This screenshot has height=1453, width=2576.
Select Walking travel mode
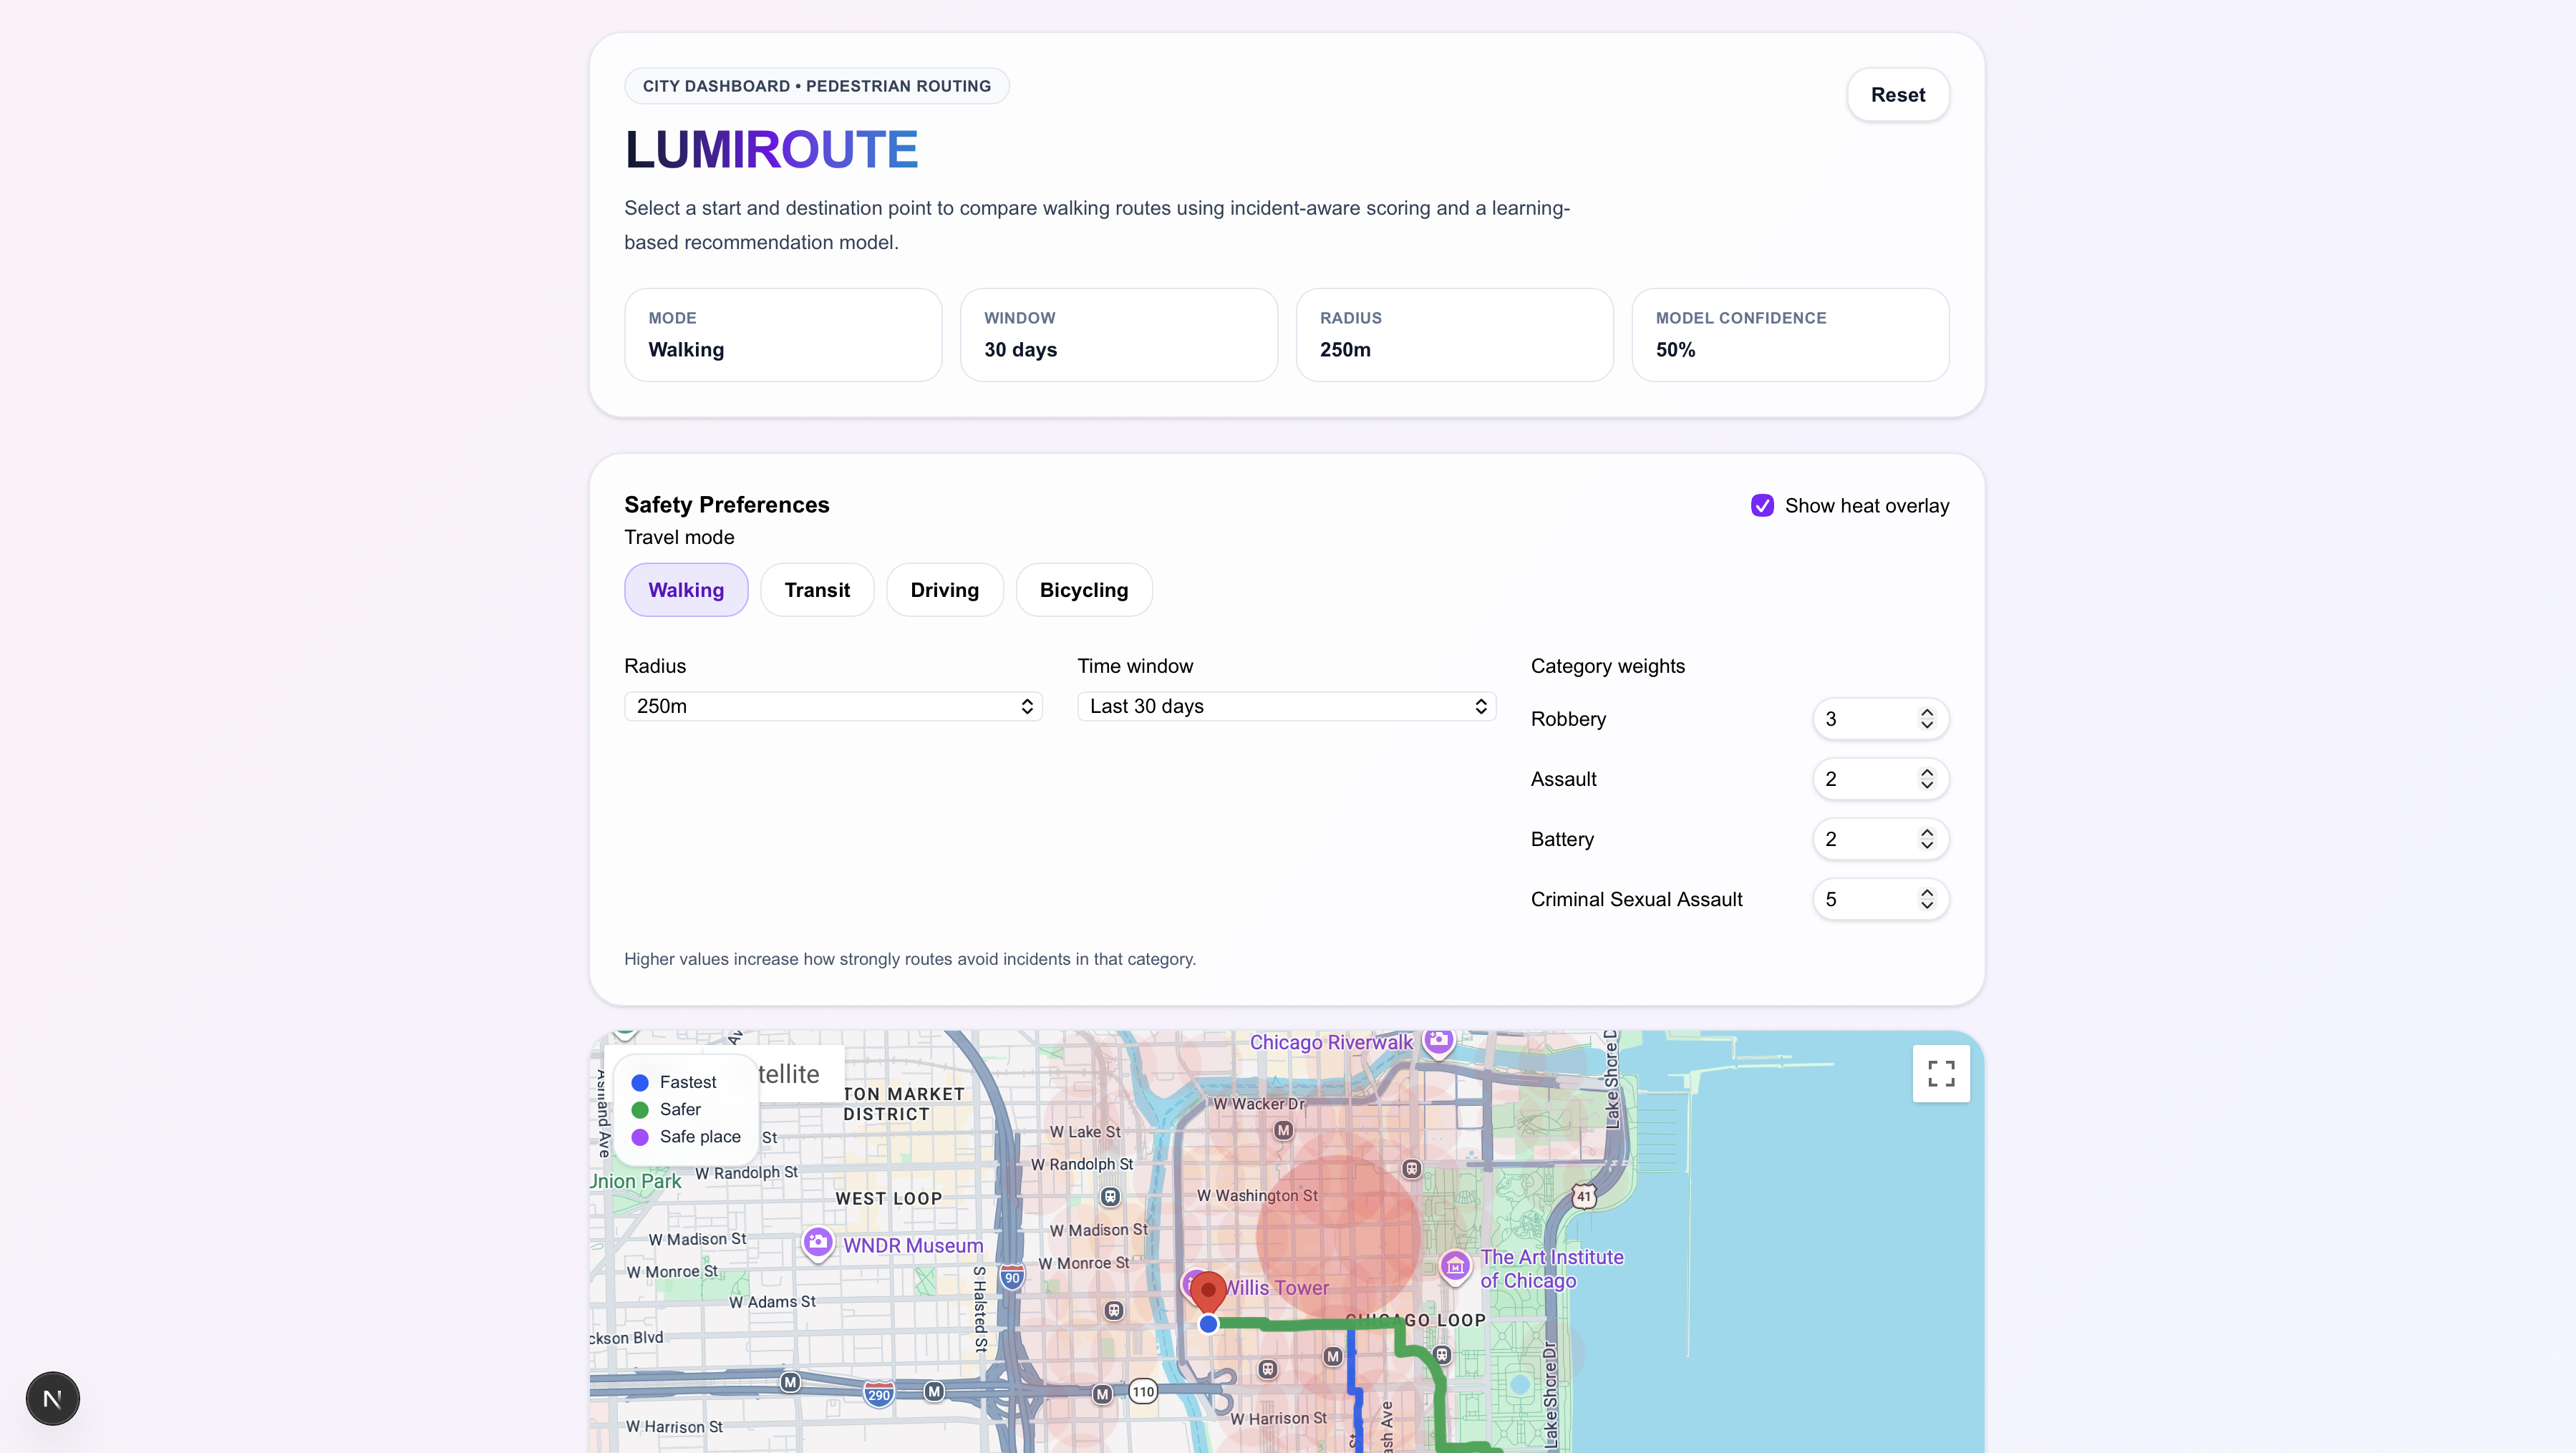pyautogui.click(x=686, y=590)
